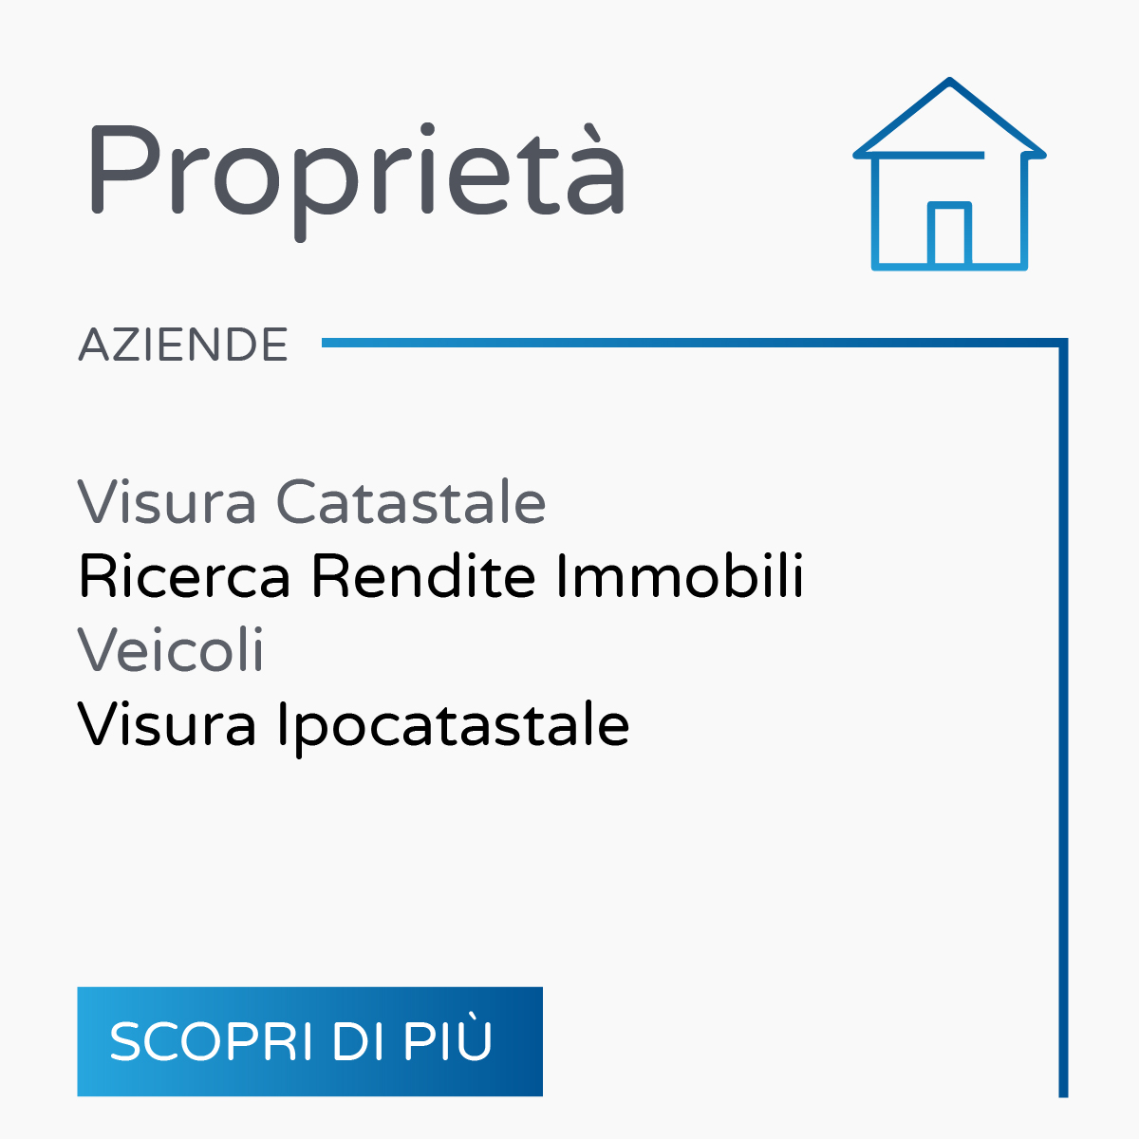This screenshot has height=1139, width=1139.
Task: Click the word Ricerca in the list
Action: click(184, 576)
